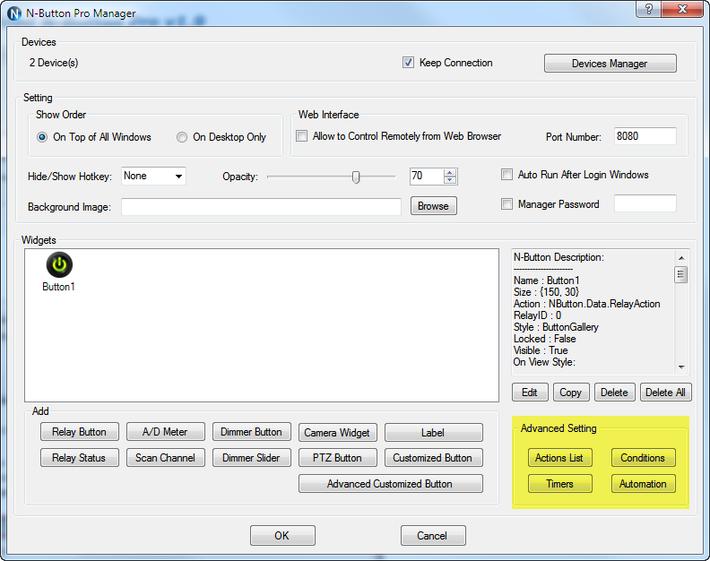This screenshot has height=561, width=710.
Task: Close the N-Button Pro Manager window
Action: [682, 9]
